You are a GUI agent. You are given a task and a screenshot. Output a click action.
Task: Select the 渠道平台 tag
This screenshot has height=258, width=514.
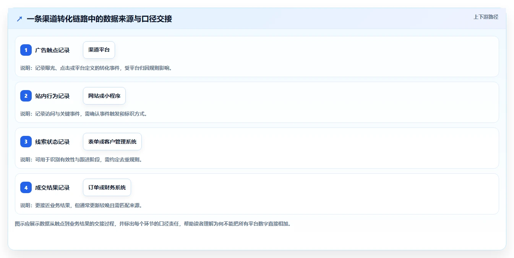coord(99,50)
